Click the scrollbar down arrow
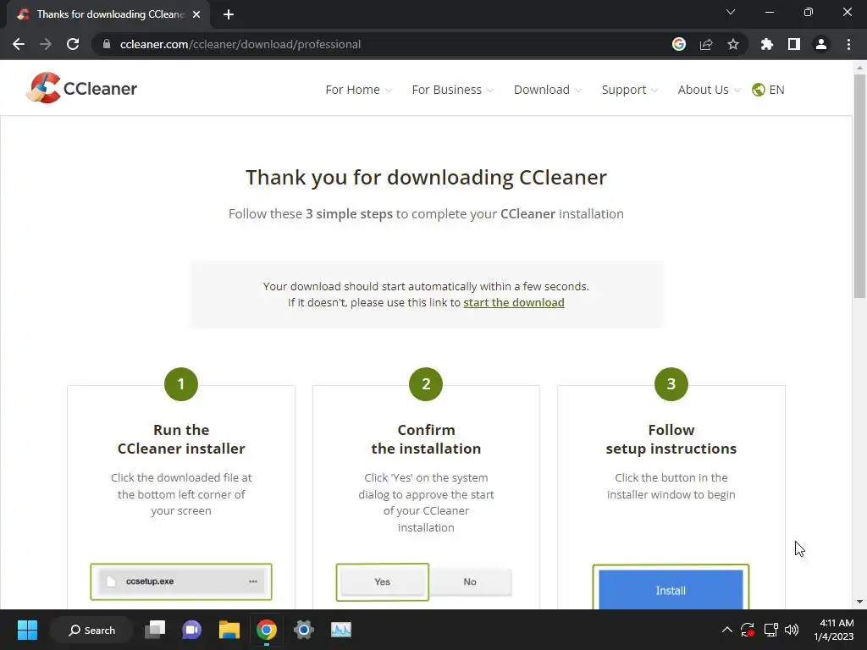Screen dimensions: 867x650 coord(859,602)
